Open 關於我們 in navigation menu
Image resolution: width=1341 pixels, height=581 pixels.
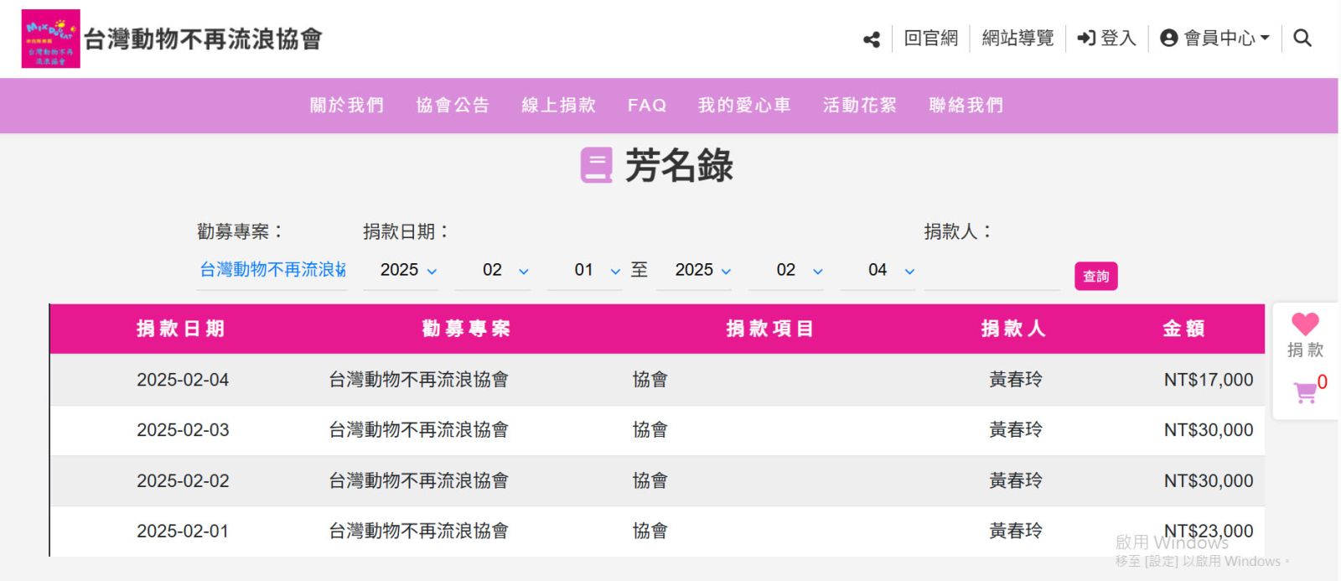tap(347, 106)
